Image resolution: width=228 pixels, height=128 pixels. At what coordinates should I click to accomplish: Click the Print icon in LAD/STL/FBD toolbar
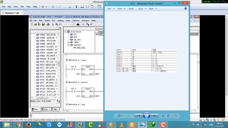pyautogui.click(x=48, y=25)
